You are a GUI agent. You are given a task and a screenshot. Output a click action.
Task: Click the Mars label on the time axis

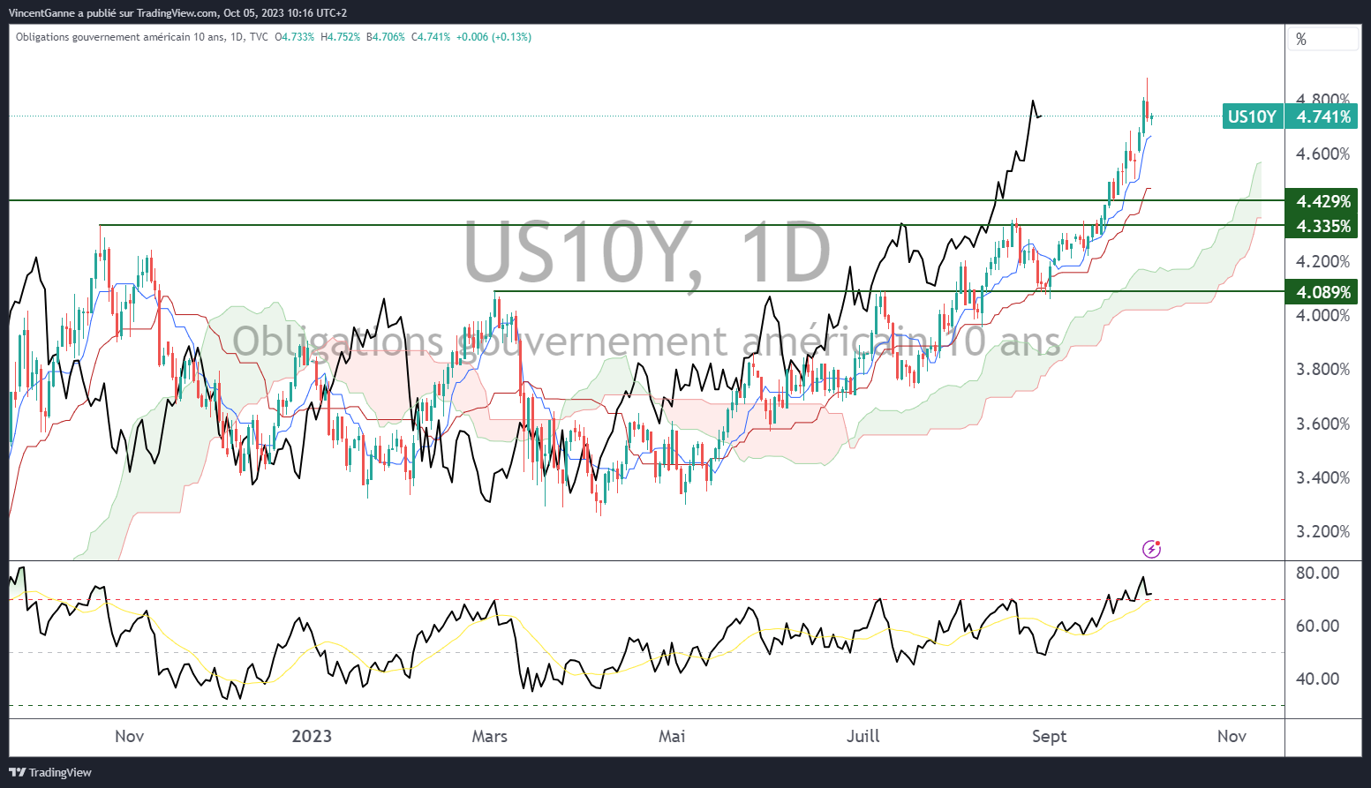pyautogui.click(x=489, y=736)
